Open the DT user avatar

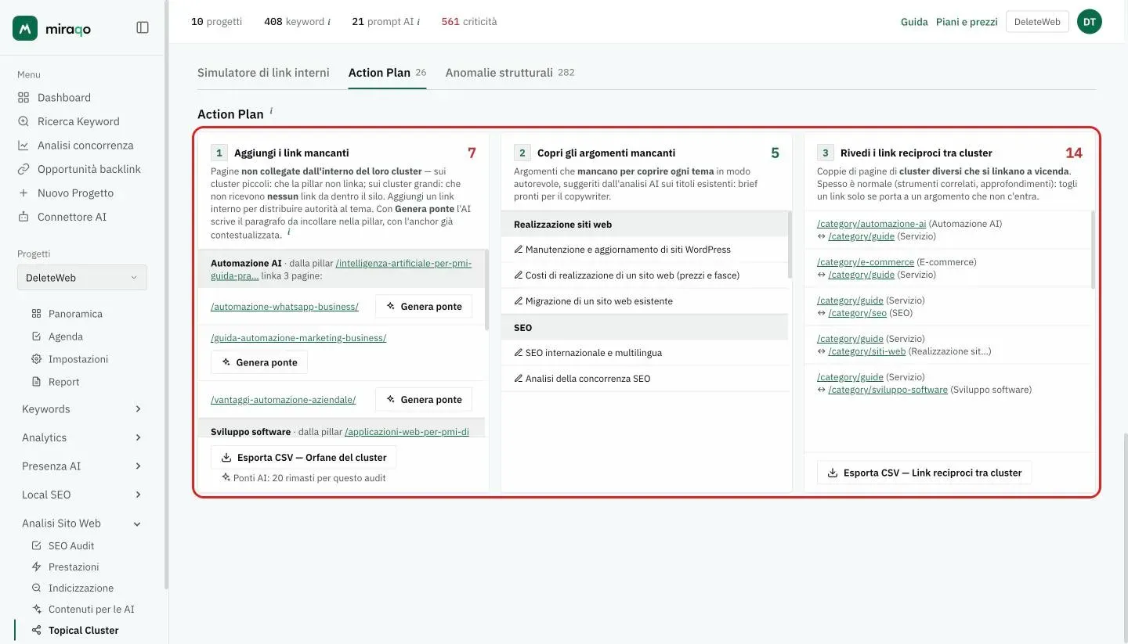1089,22
